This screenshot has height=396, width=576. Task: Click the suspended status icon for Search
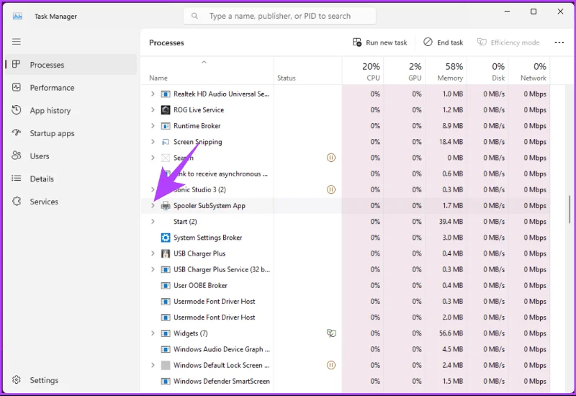point(331,158)
